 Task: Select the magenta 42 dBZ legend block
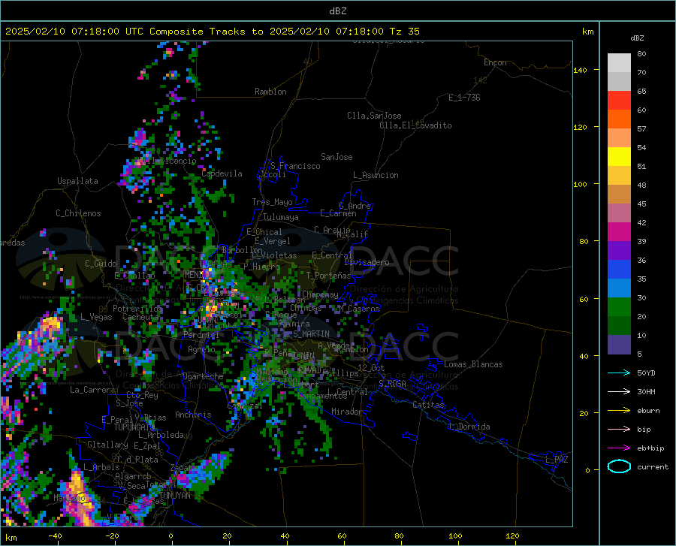tap(619, 231)
